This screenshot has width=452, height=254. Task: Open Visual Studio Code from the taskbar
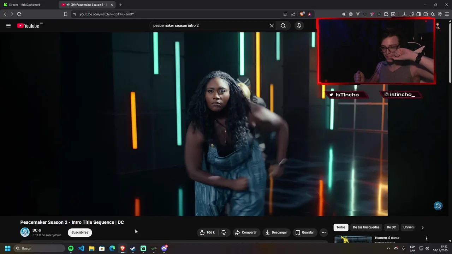click(81, 248)
